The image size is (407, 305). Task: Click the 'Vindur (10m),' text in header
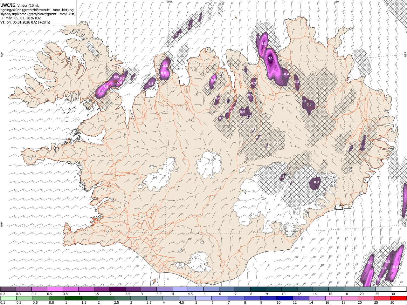(x=28, y=5)
